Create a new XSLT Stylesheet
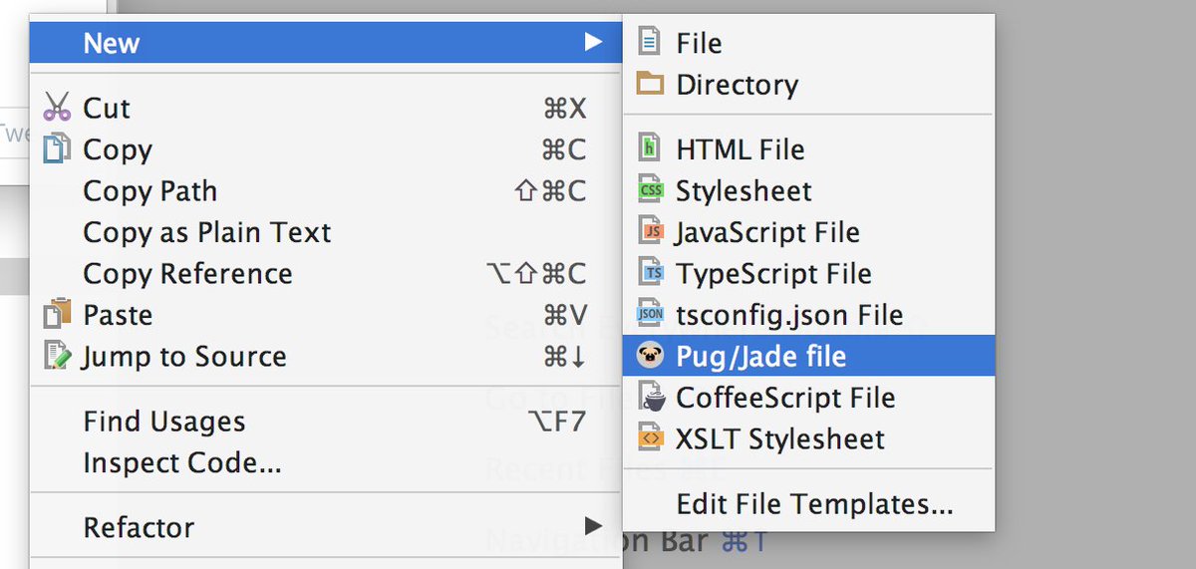The width and height of the screenshot is (1196, 569). pos(808,438)
